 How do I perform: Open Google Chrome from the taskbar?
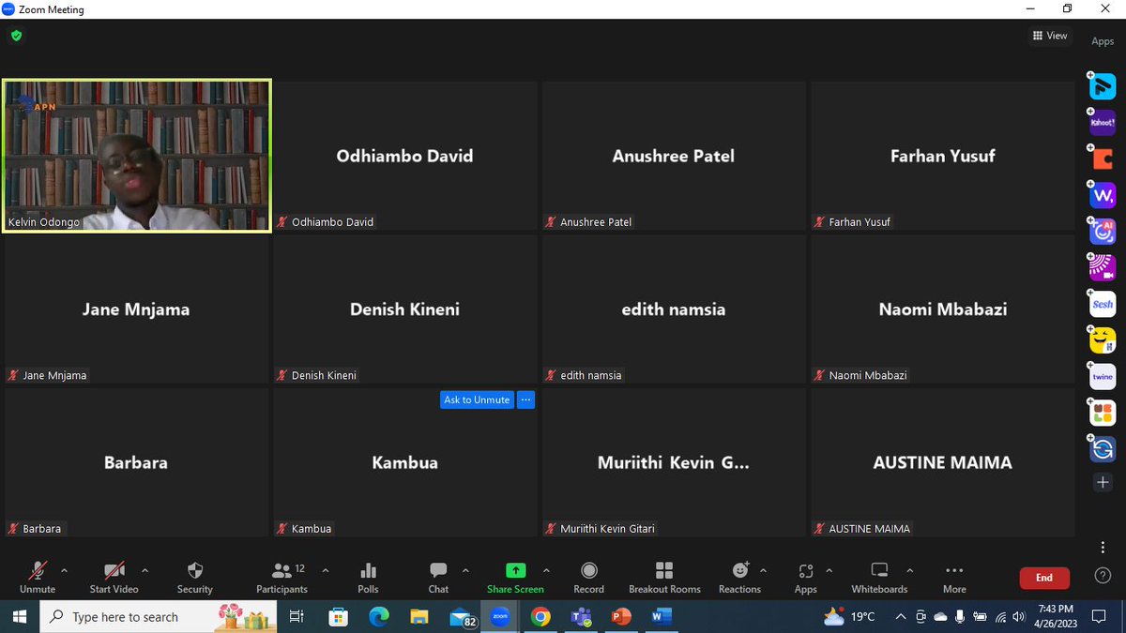[540, 617]
